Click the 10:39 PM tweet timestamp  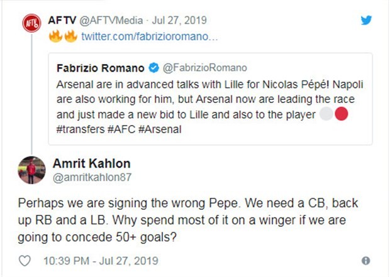point(101,260)
